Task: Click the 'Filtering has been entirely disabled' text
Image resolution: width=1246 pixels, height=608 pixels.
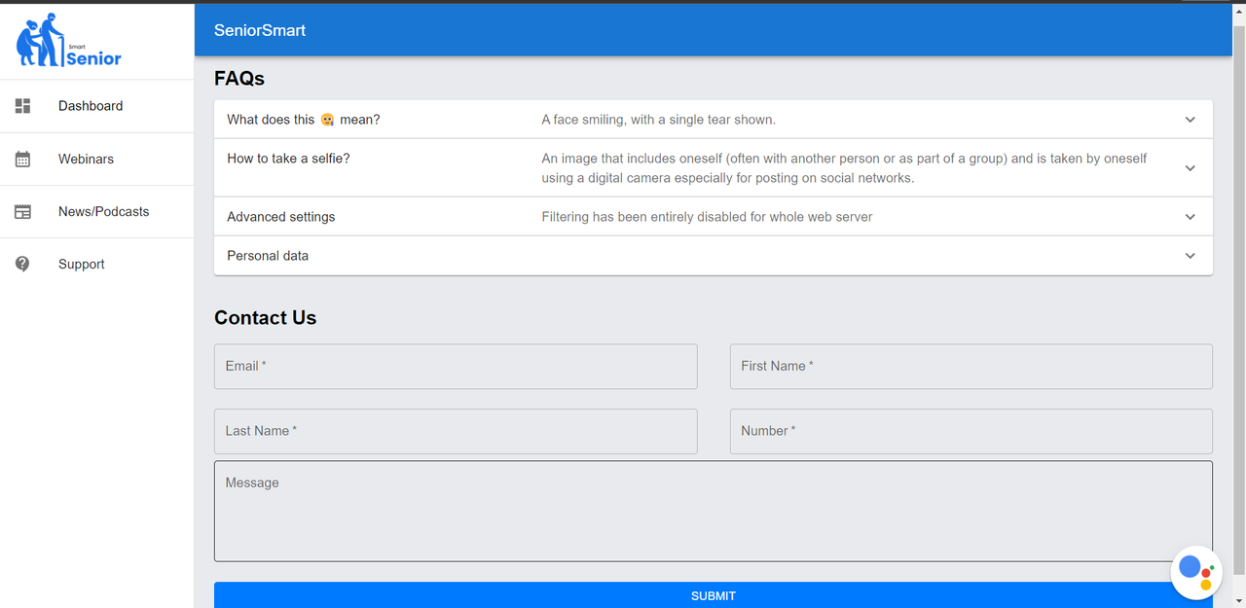Action: (707, 217)
